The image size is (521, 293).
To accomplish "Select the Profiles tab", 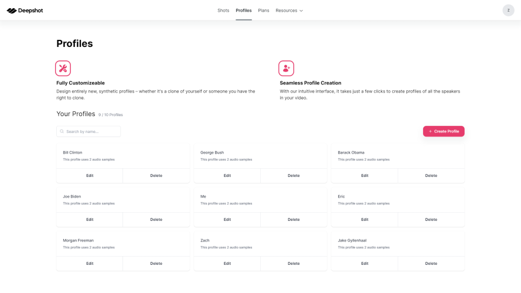I will [x=244, y=11].
